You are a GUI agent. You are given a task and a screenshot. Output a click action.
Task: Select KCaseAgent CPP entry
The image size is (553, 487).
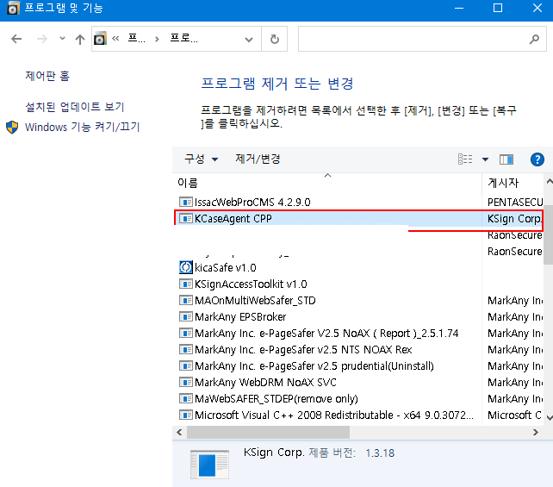coord(233,219)
